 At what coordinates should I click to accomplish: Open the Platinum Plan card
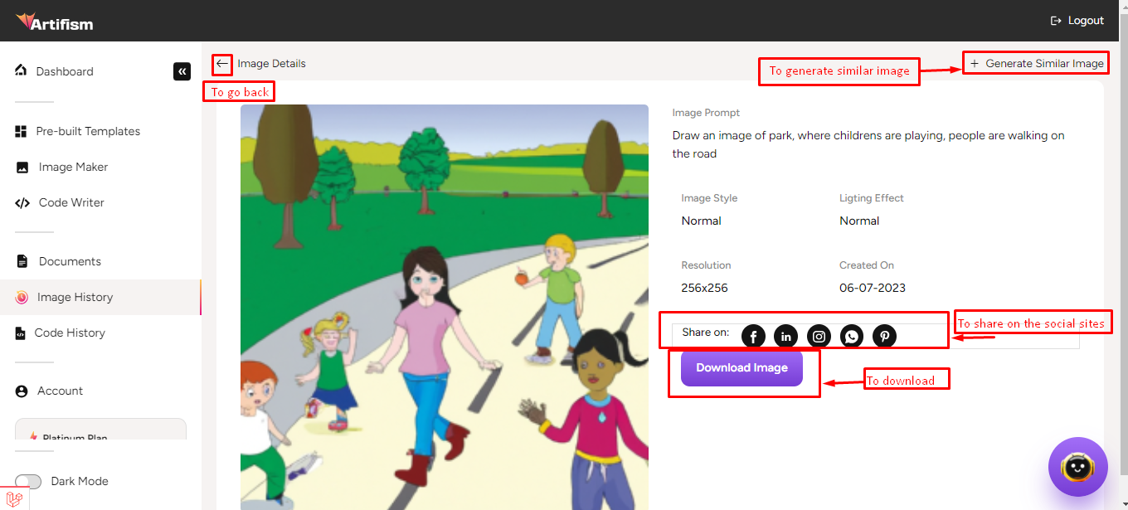(100, 430)
